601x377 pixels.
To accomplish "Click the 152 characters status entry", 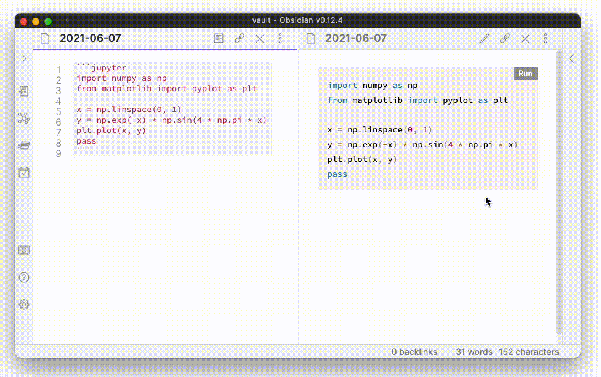I will coord(528,352).
